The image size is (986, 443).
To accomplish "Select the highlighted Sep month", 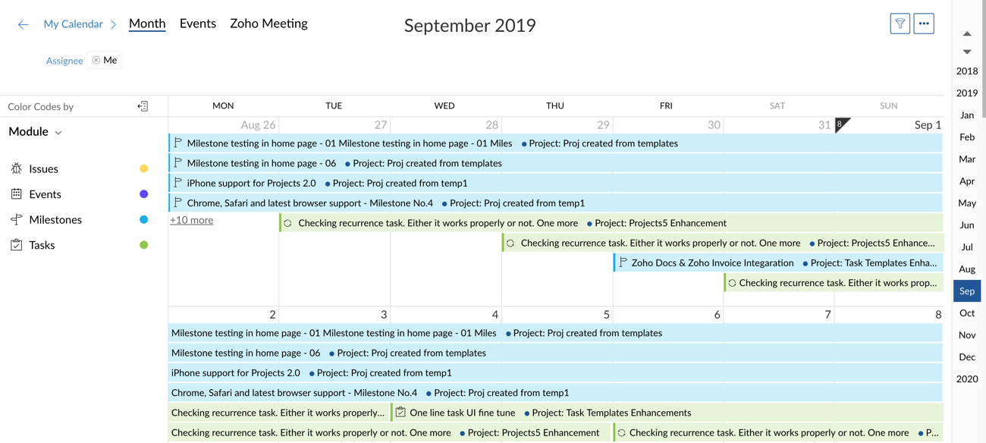I will [x=967, y=291].
